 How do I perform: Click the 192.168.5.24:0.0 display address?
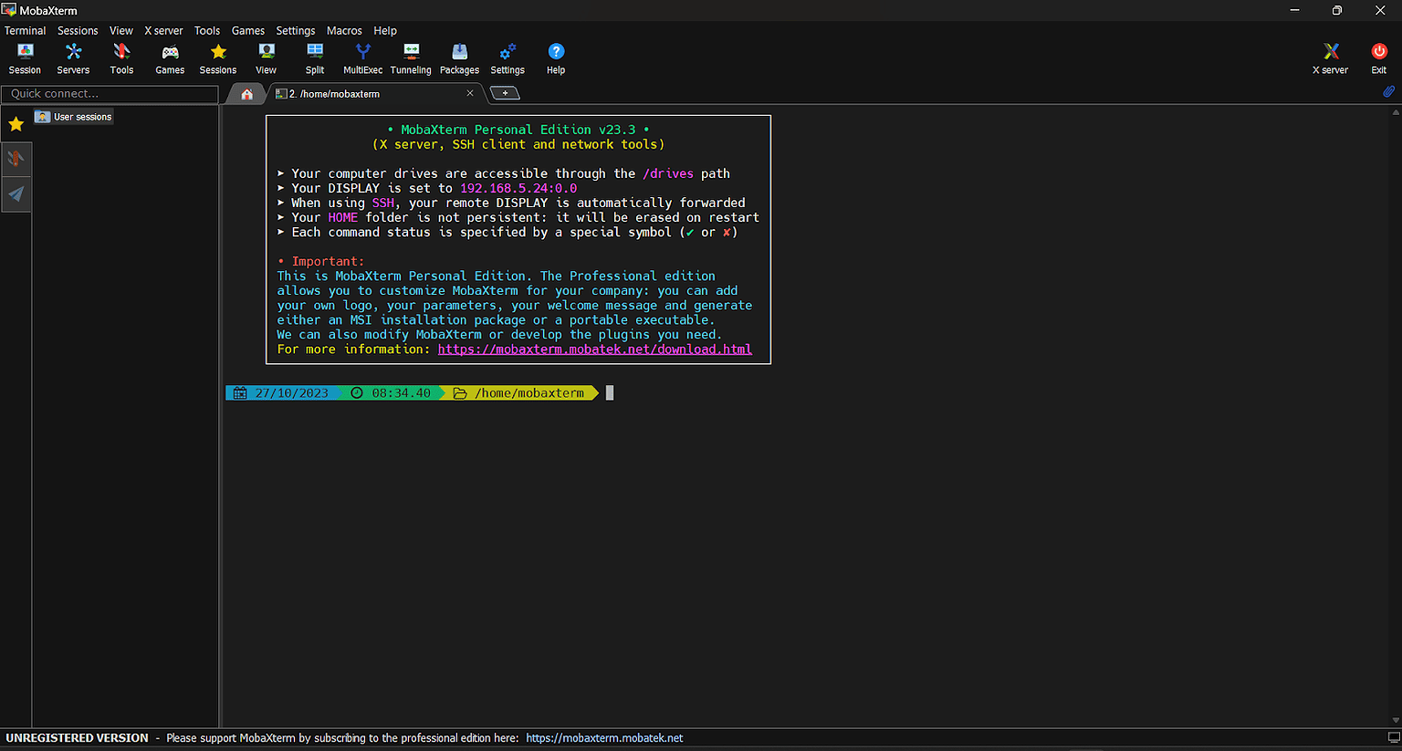pos(518,188)
